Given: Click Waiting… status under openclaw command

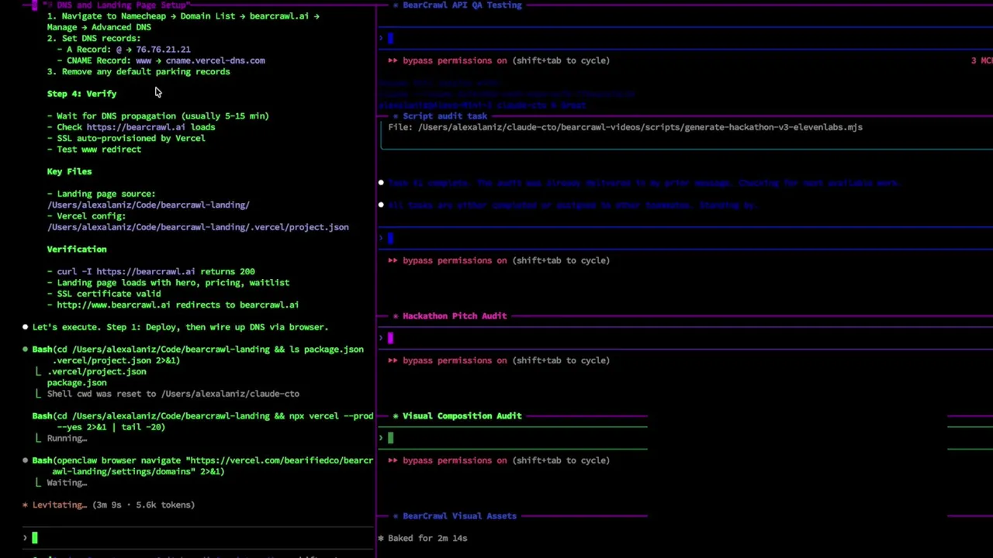Looking at the screenshot, I should coord(67,483).
